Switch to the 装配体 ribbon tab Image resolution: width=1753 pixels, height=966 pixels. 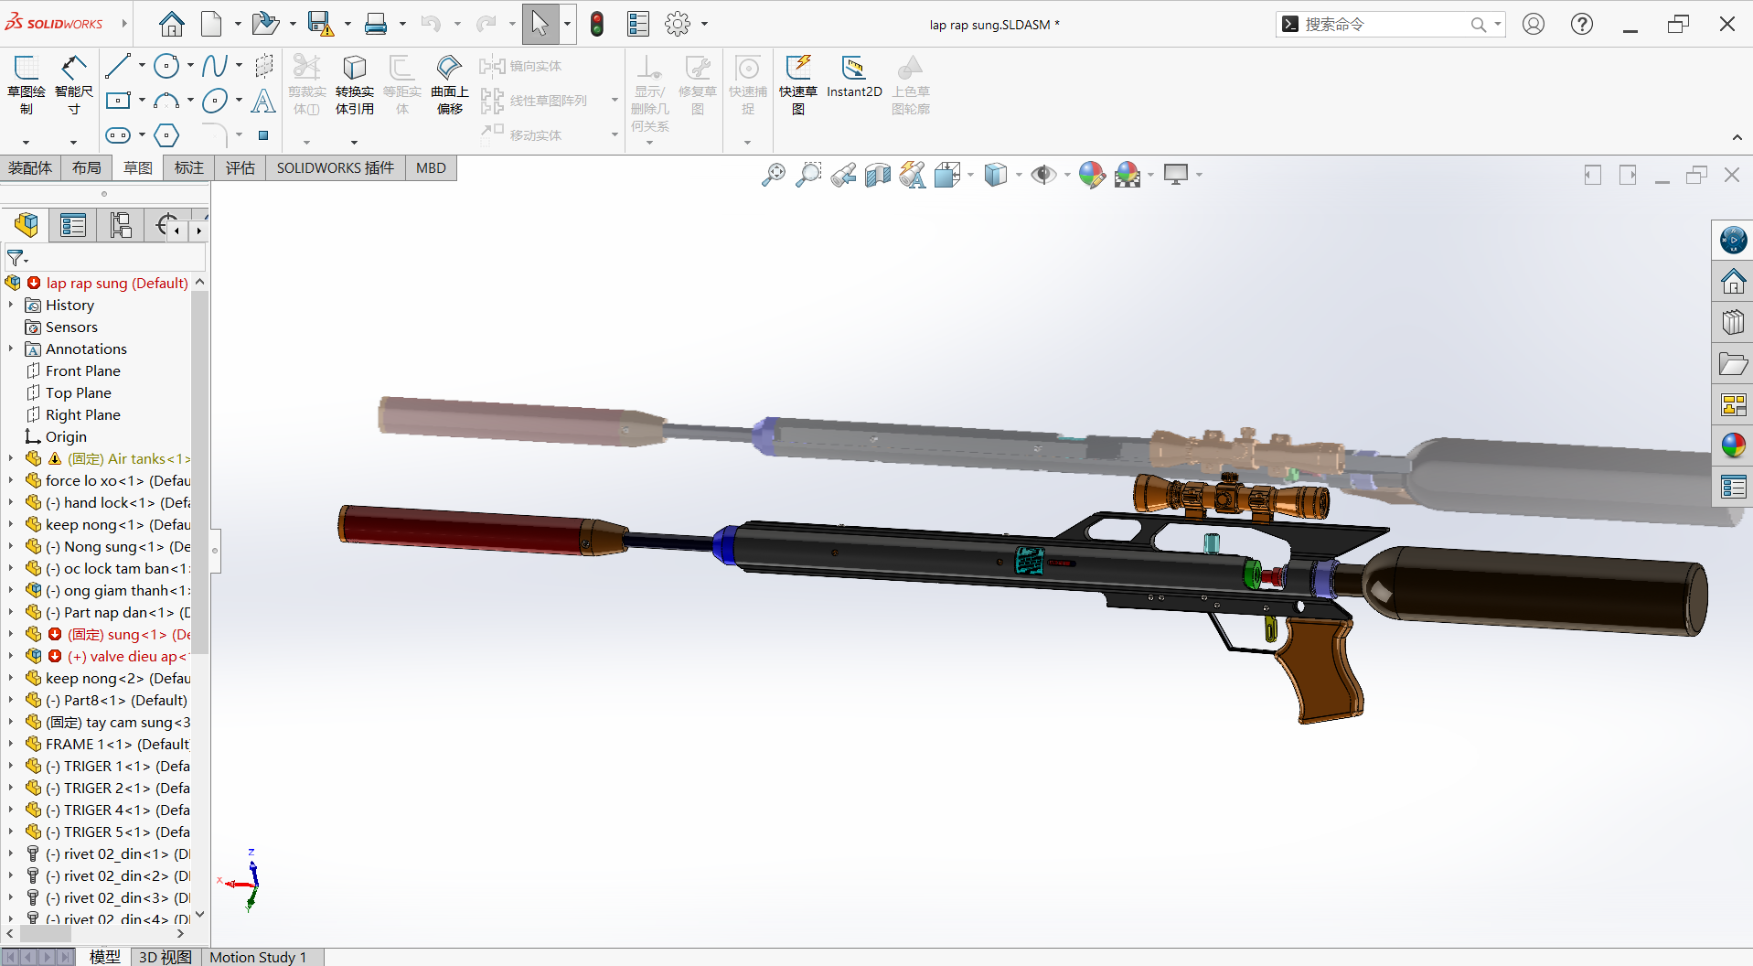[30, 167]
